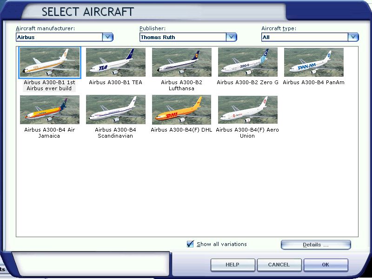Click the Airbus A300-B4(F) DHL caption text

tap(181, 130)
